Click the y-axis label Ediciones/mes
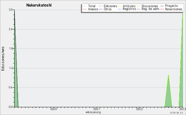The image size is (186, 115). point(3,59)
